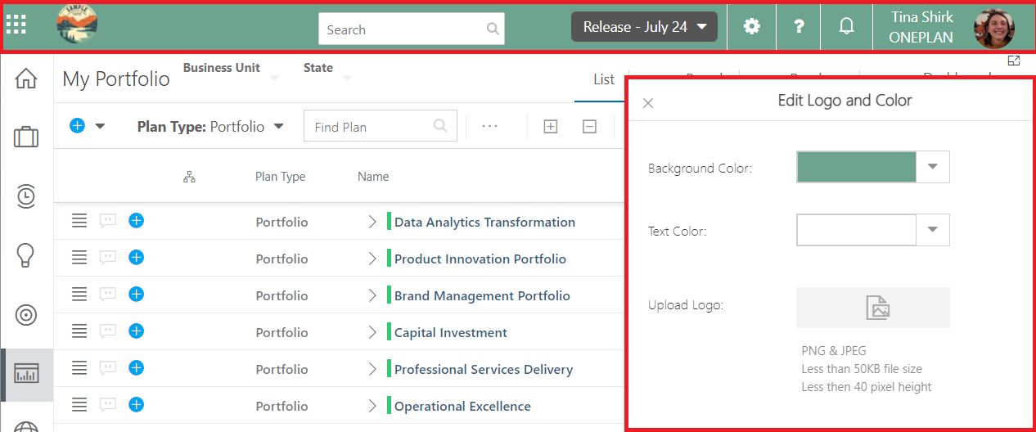Click the green Background Color swatch
Viewport: 1036px width, 432px height.
click(x=856, y=166)
